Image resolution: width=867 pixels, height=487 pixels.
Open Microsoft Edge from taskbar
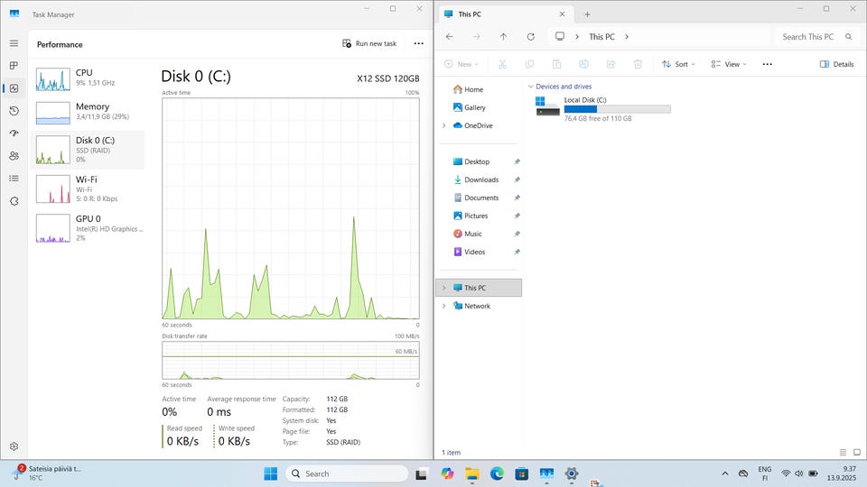tap(497, 473)
